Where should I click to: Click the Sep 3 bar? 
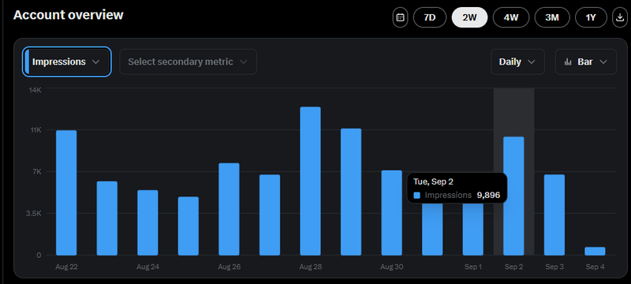coord(554,215)
